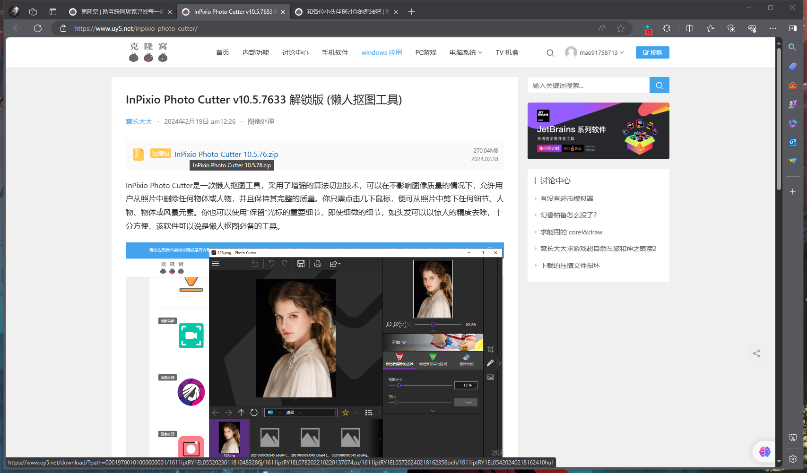Image resolution: width=807 pixels, height=473 pixels.
Task: Open browser settings and more menu
Action: pos(773,28)
